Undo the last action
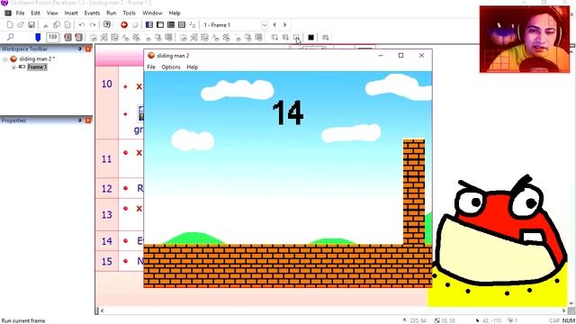Image resolution: width=576 pixels, height=324 pixels. pos(82,25)
